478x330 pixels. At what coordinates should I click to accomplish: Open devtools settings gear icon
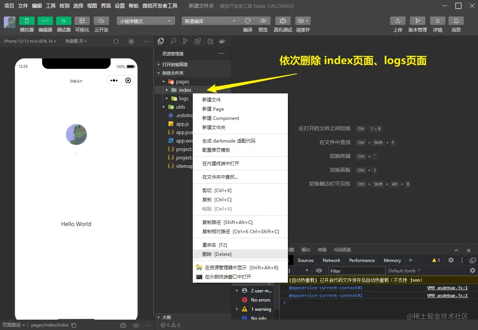click(451, 260)
